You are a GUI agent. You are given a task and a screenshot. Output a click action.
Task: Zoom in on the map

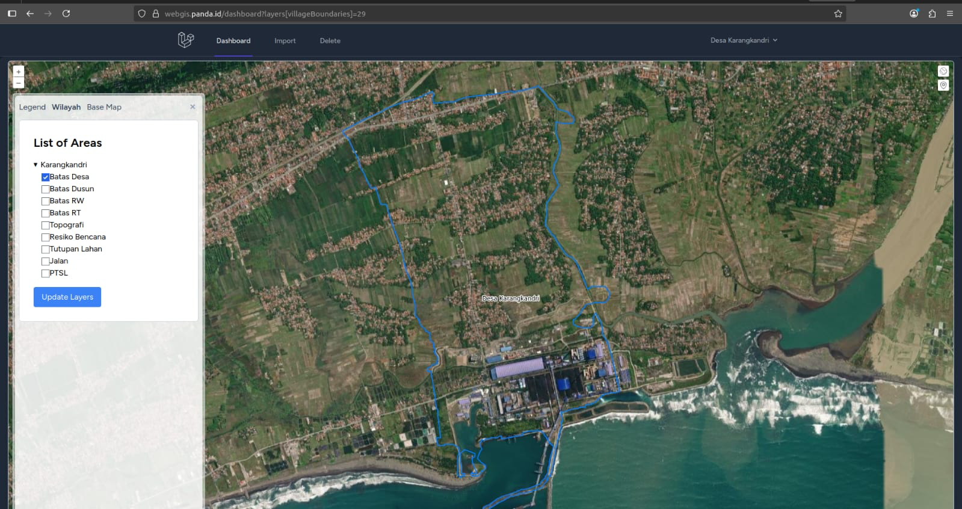[x=18, y=72]
